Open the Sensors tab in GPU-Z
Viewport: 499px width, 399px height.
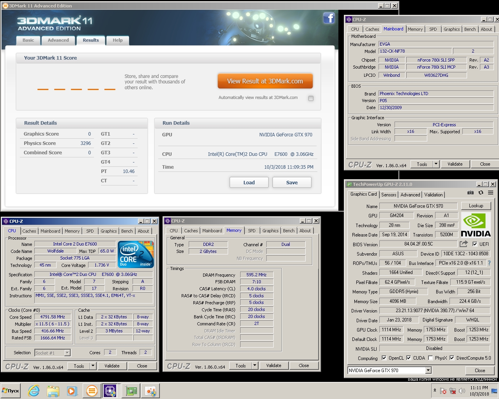[389, 195]
